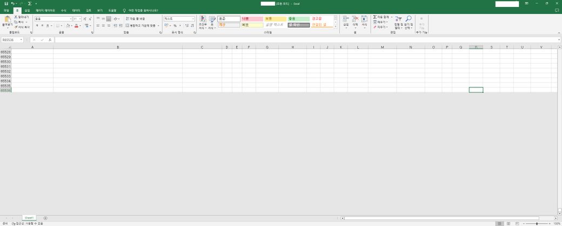Image resolution: width=562 pixels, height=226 pixels.
Task: Expand the number format dropdown (텍스트)
Action: coord(193,19)
